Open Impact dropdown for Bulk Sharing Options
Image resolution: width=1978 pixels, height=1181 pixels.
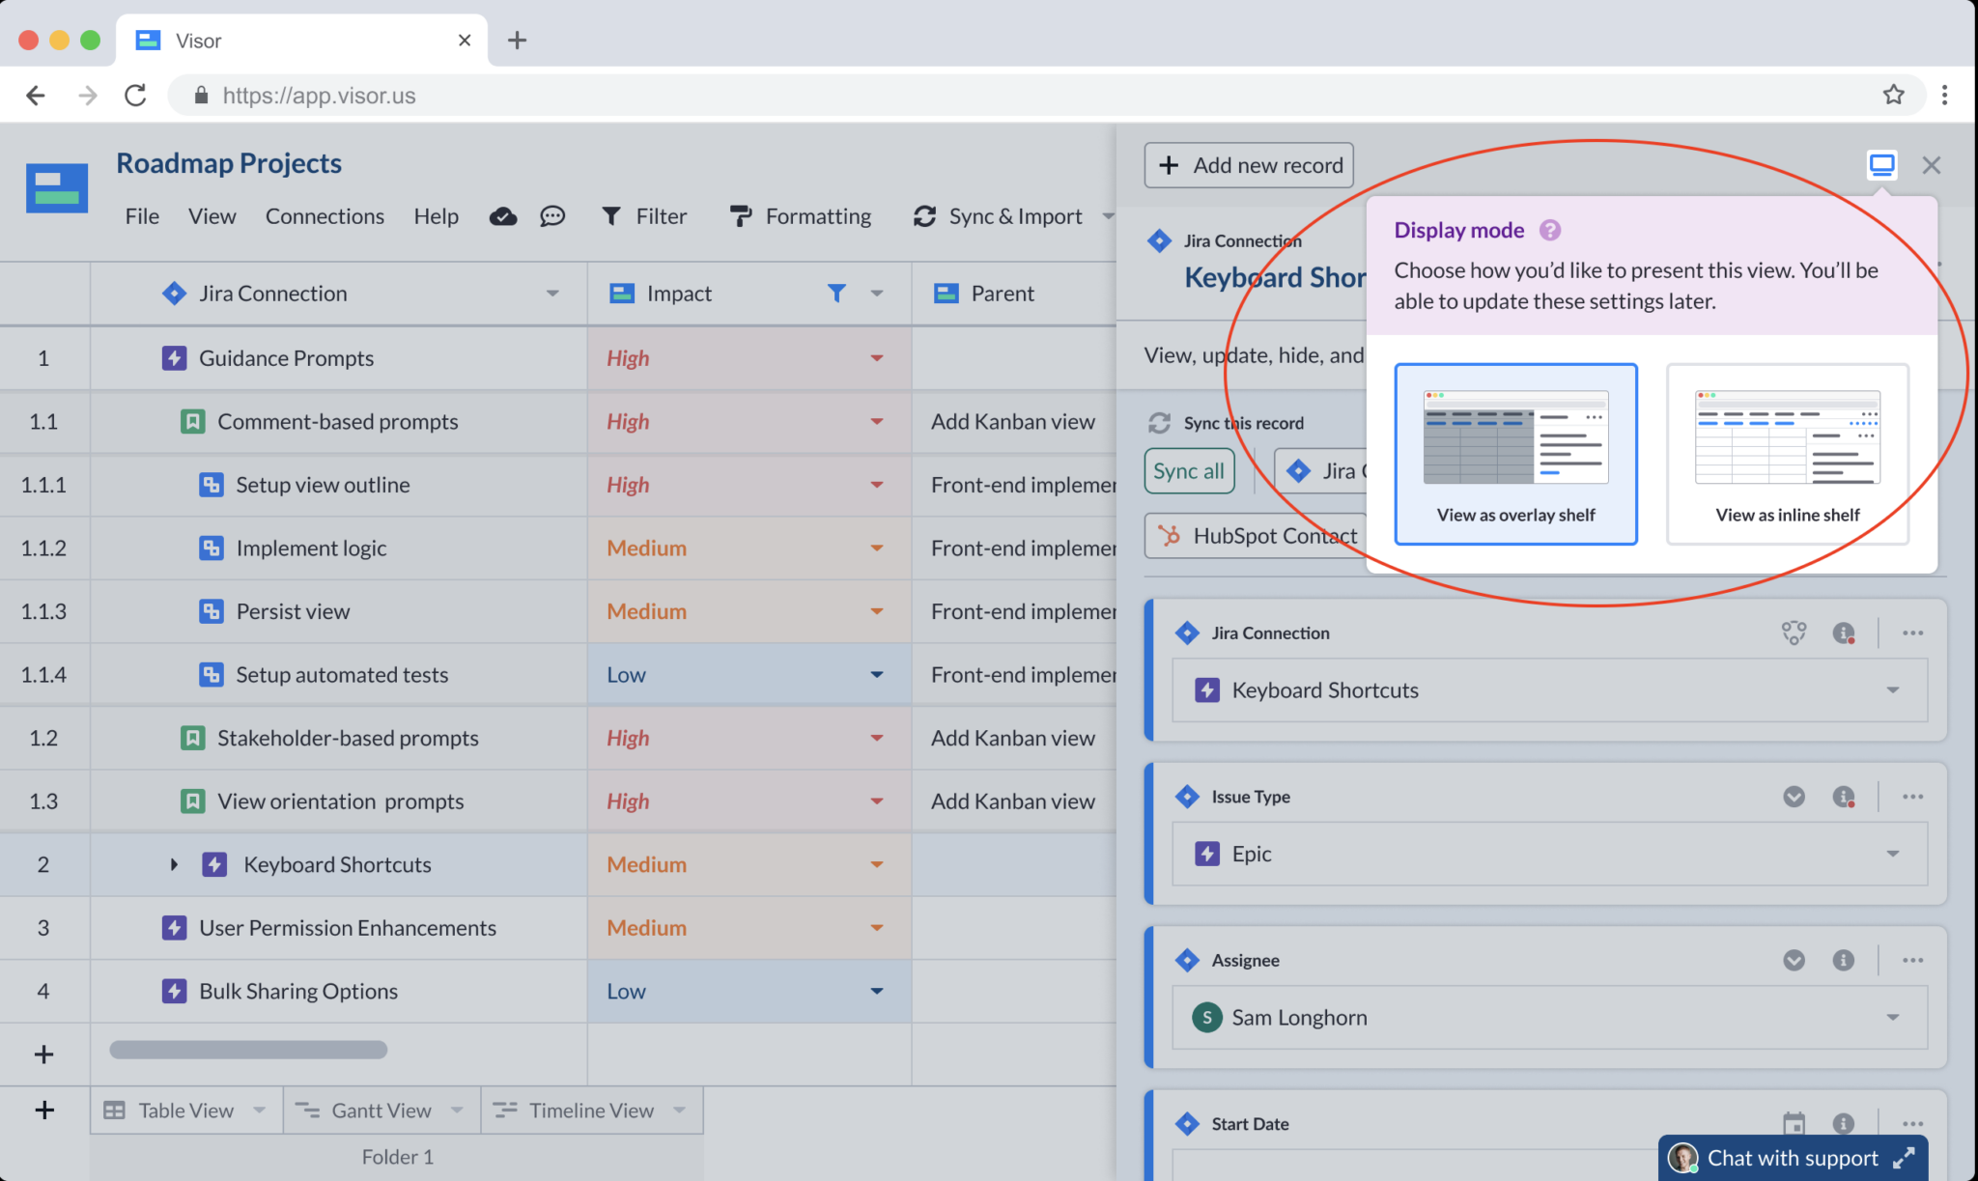tap(877, 991)
